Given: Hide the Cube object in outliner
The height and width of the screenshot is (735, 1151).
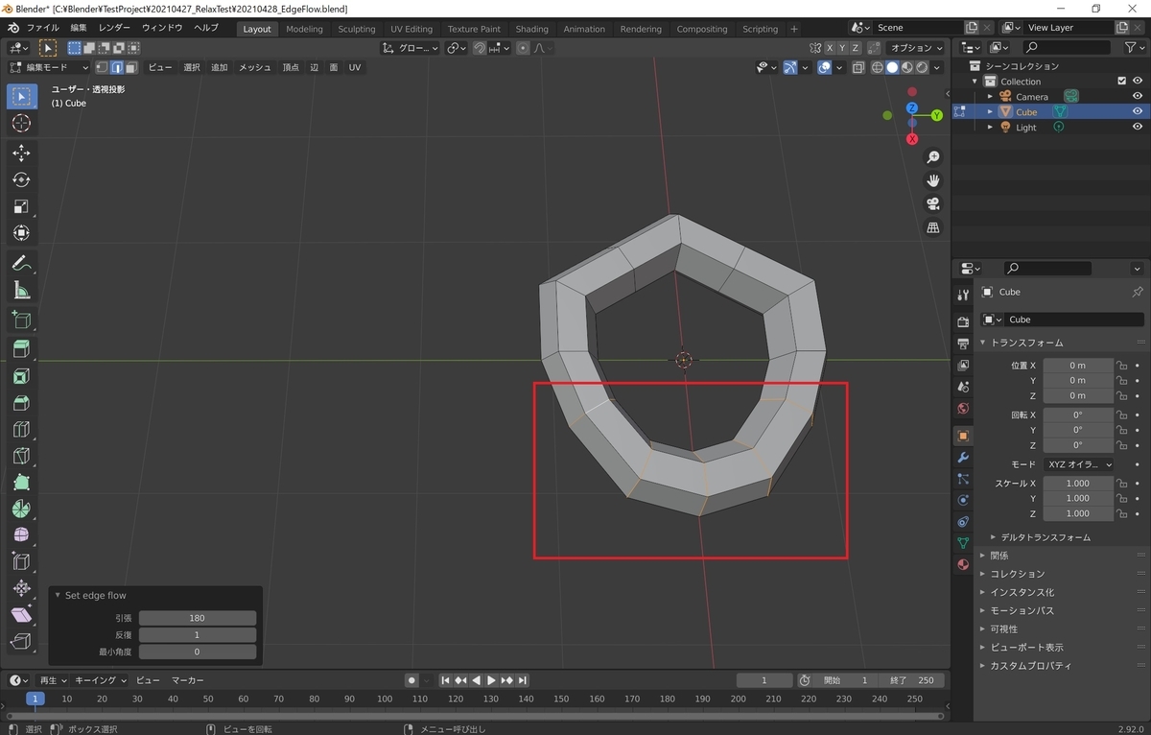Looking at the screenshot, I should (1138, 111).
